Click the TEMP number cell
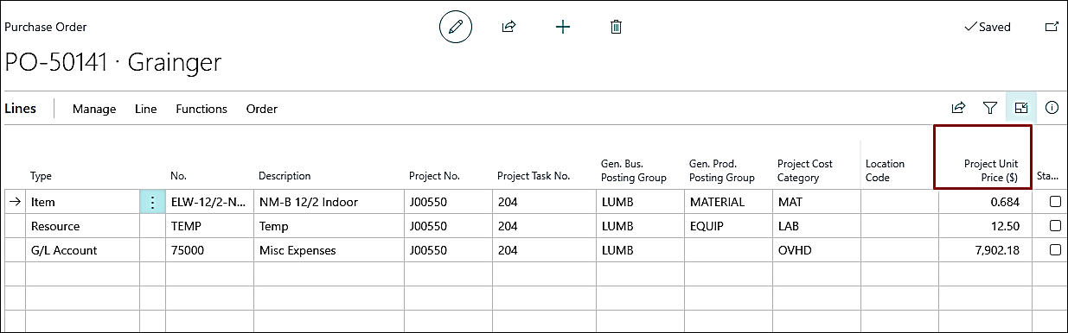 tap(209, 226)
